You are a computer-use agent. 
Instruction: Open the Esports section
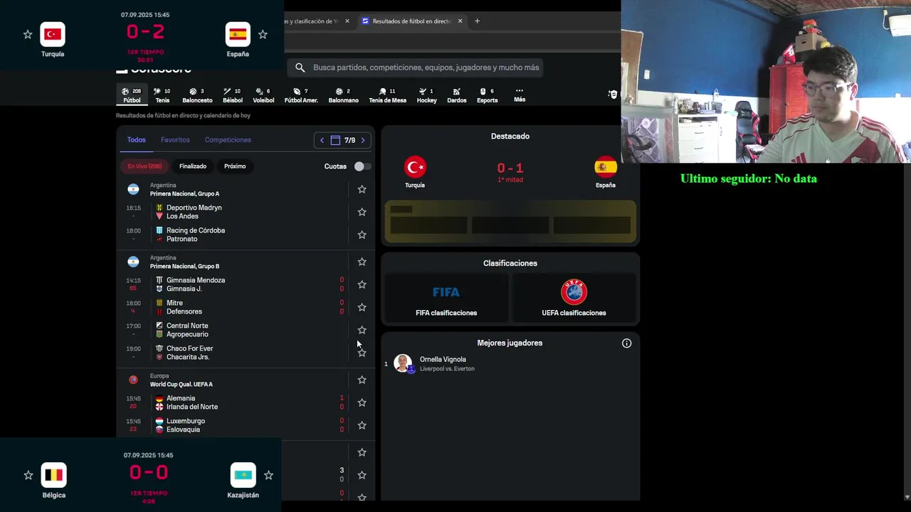[x=487, y=95]
